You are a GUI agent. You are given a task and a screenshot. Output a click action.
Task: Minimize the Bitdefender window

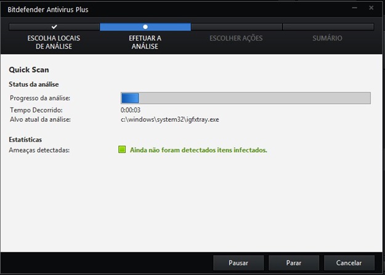pyautogui.click(x=355, y=8)
